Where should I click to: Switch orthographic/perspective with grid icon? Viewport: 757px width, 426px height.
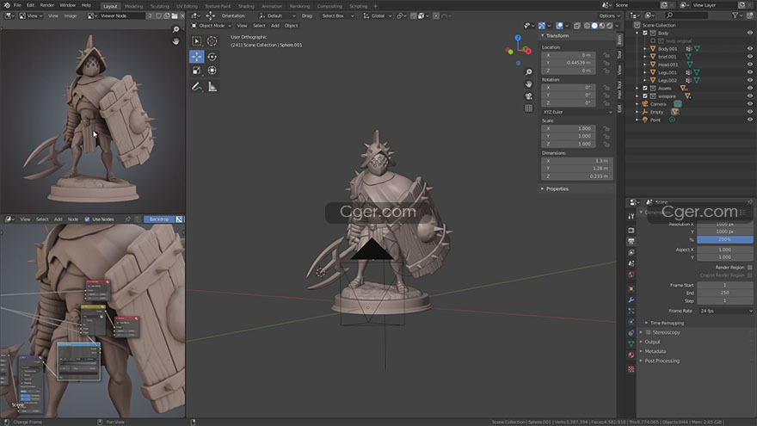529,108
